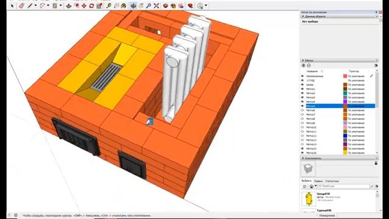
Task: Show the Метка12 tag
Action: [x=302, y=136]
